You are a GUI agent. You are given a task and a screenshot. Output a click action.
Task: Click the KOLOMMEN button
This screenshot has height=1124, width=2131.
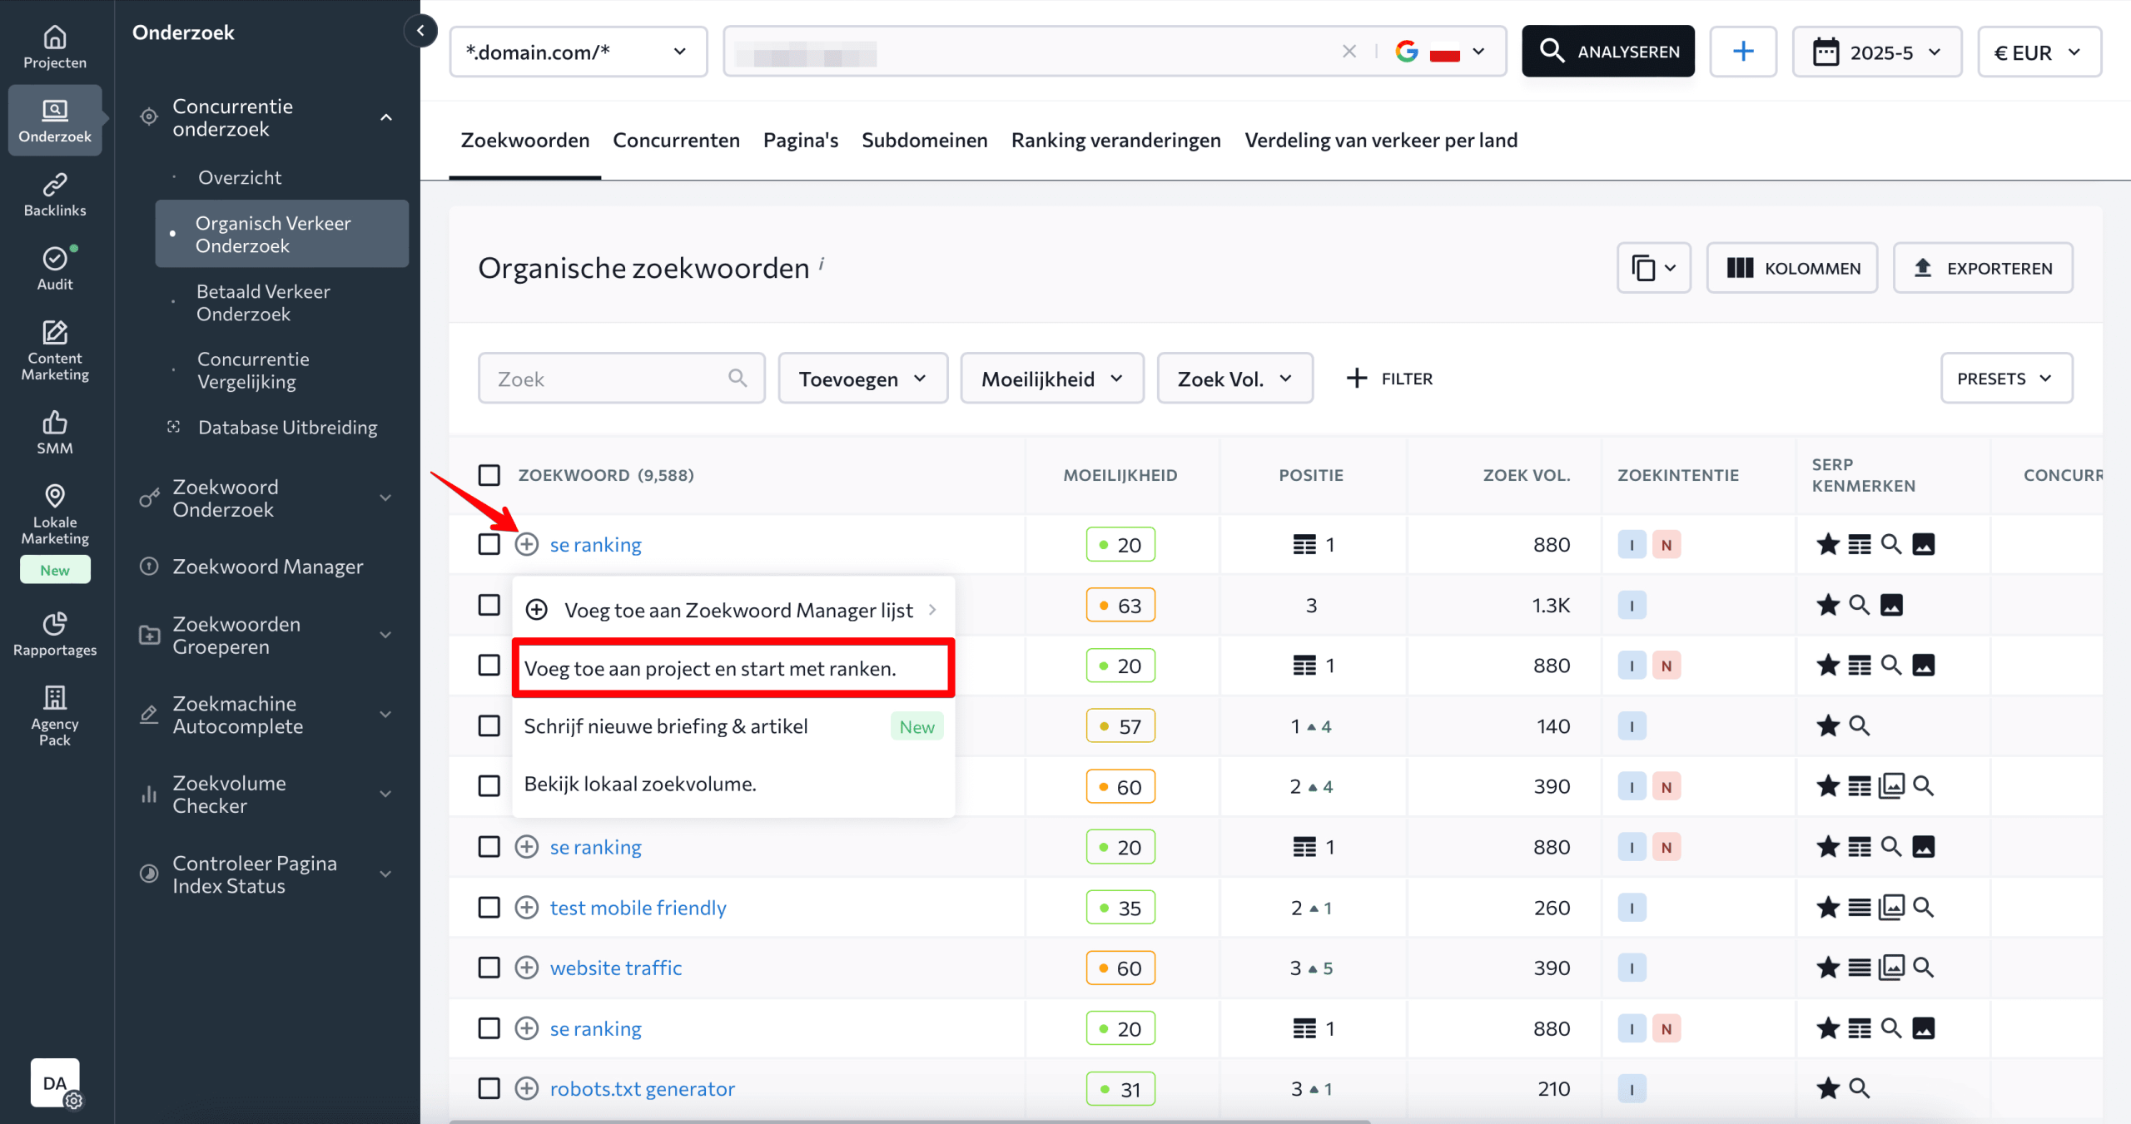(1792, 268)
